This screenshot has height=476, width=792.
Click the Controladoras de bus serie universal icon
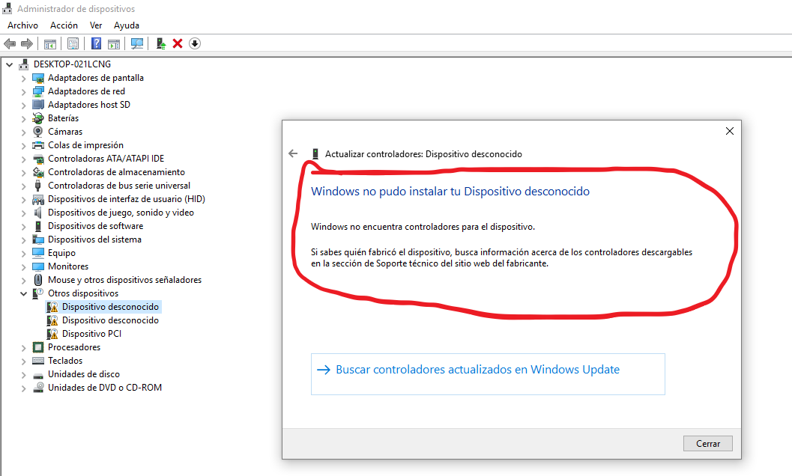point(38,186)
